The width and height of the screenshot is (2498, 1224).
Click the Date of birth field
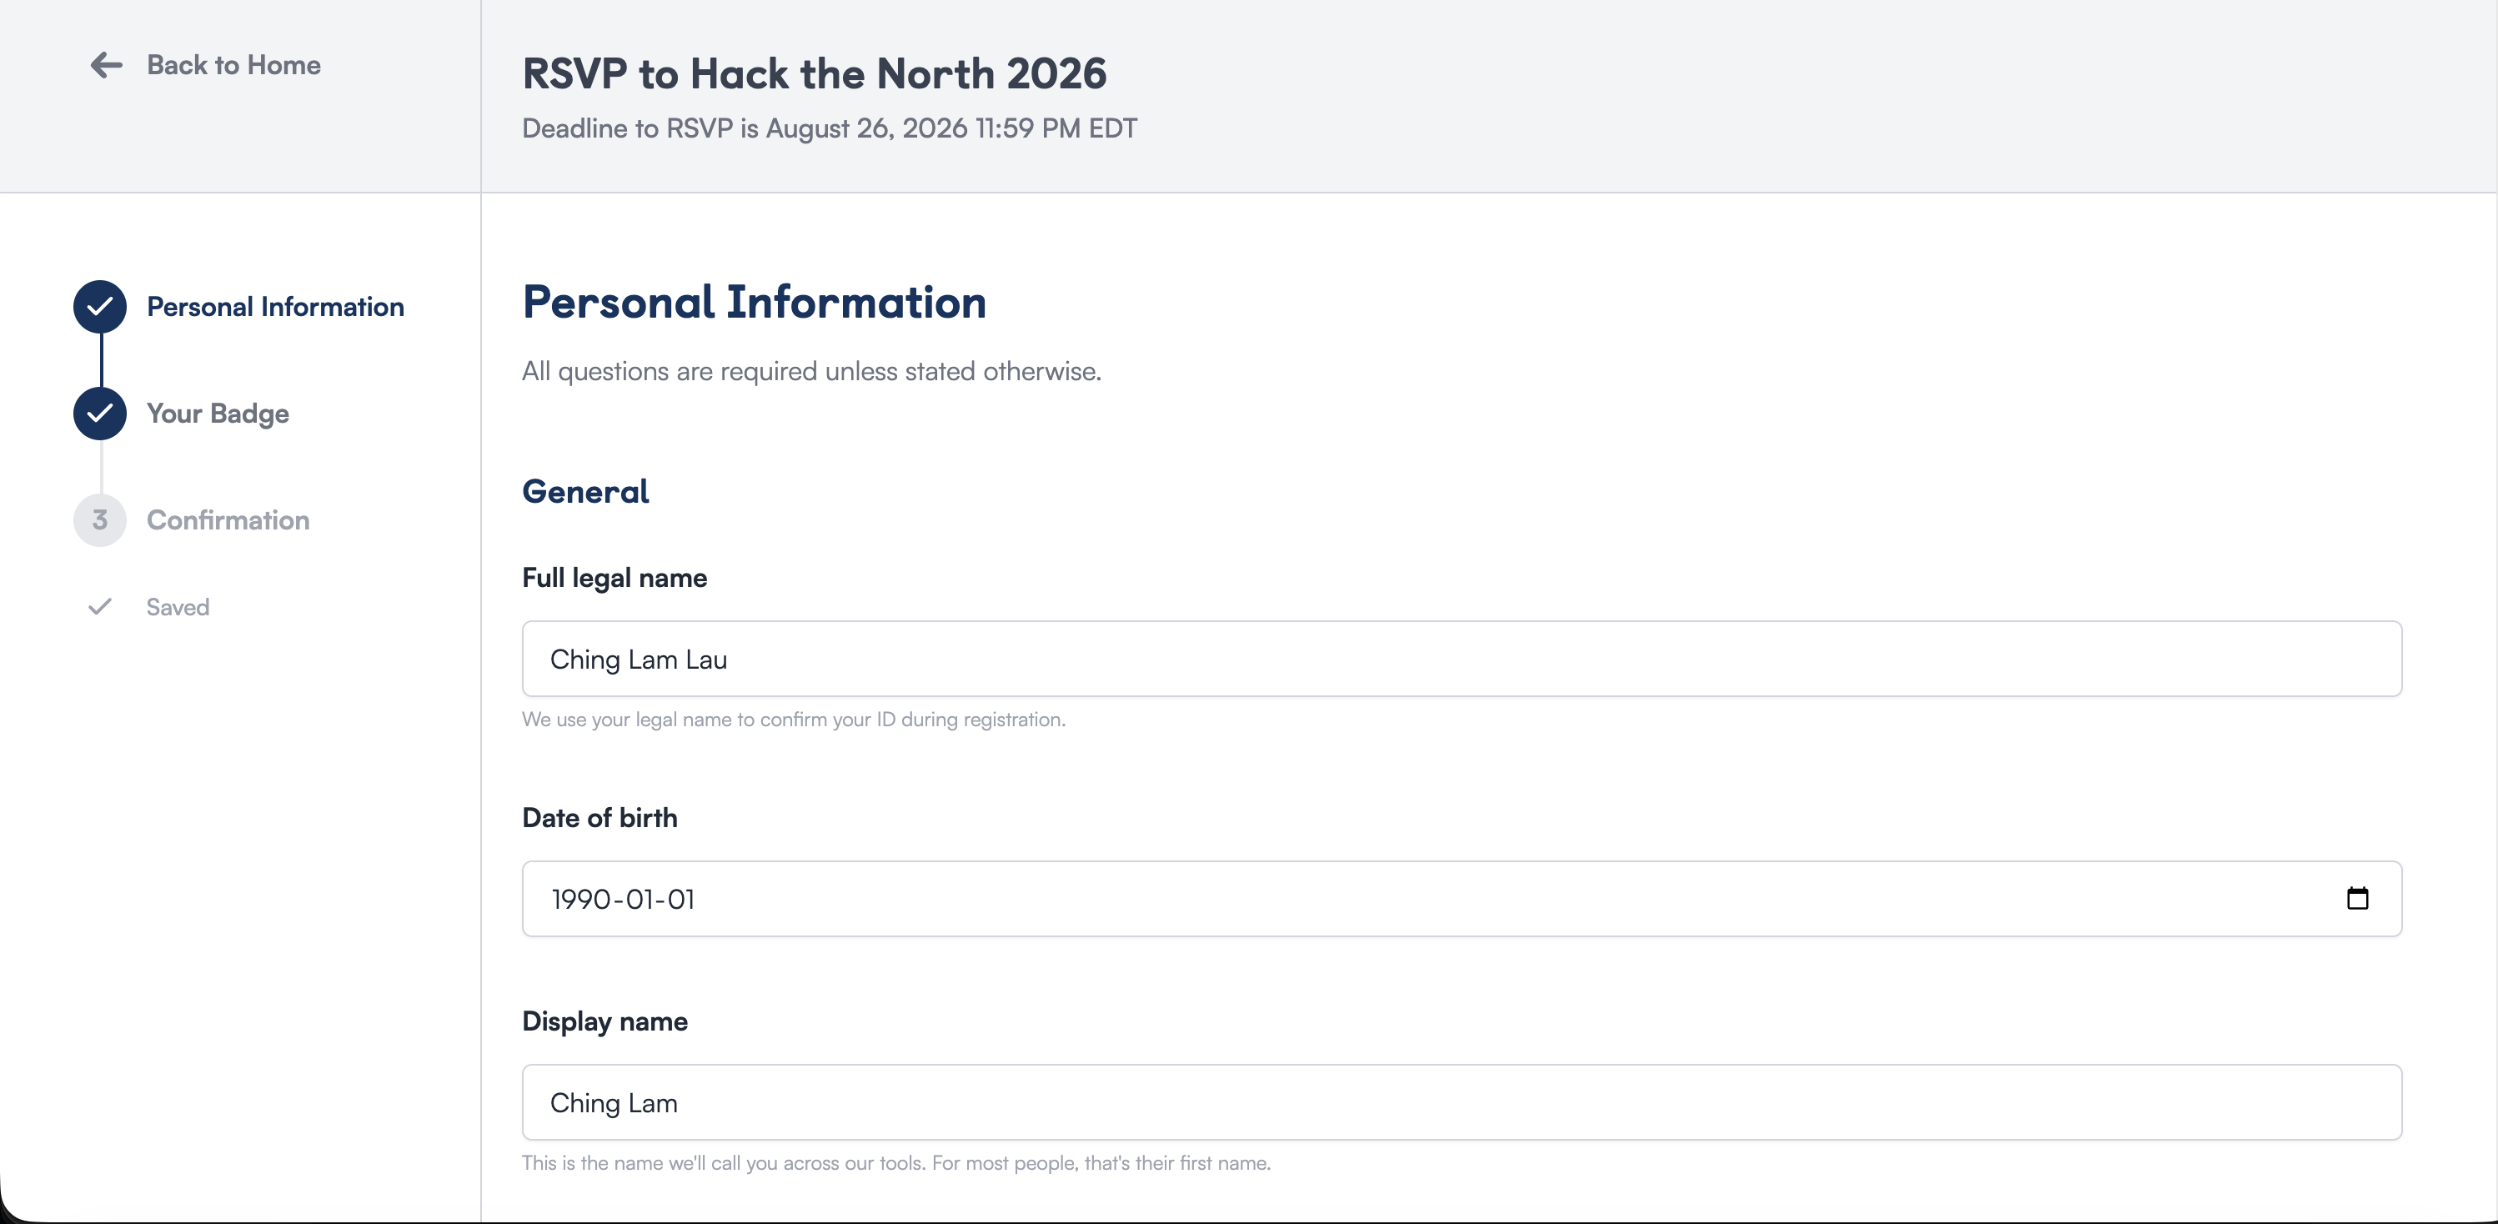1462,899
